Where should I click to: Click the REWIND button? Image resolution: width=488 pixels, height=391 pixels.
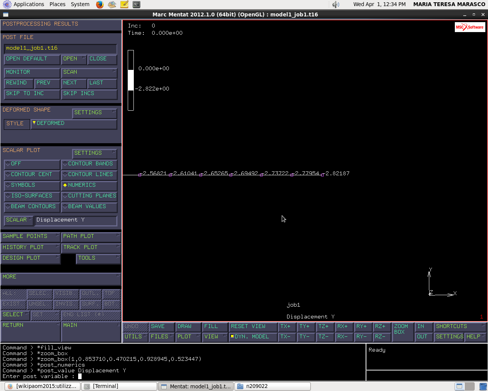point(19,83)
